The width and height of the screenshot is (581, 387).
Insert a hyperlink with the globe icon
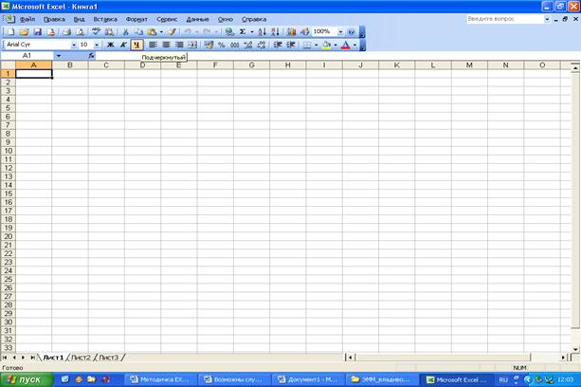[229, 32]
